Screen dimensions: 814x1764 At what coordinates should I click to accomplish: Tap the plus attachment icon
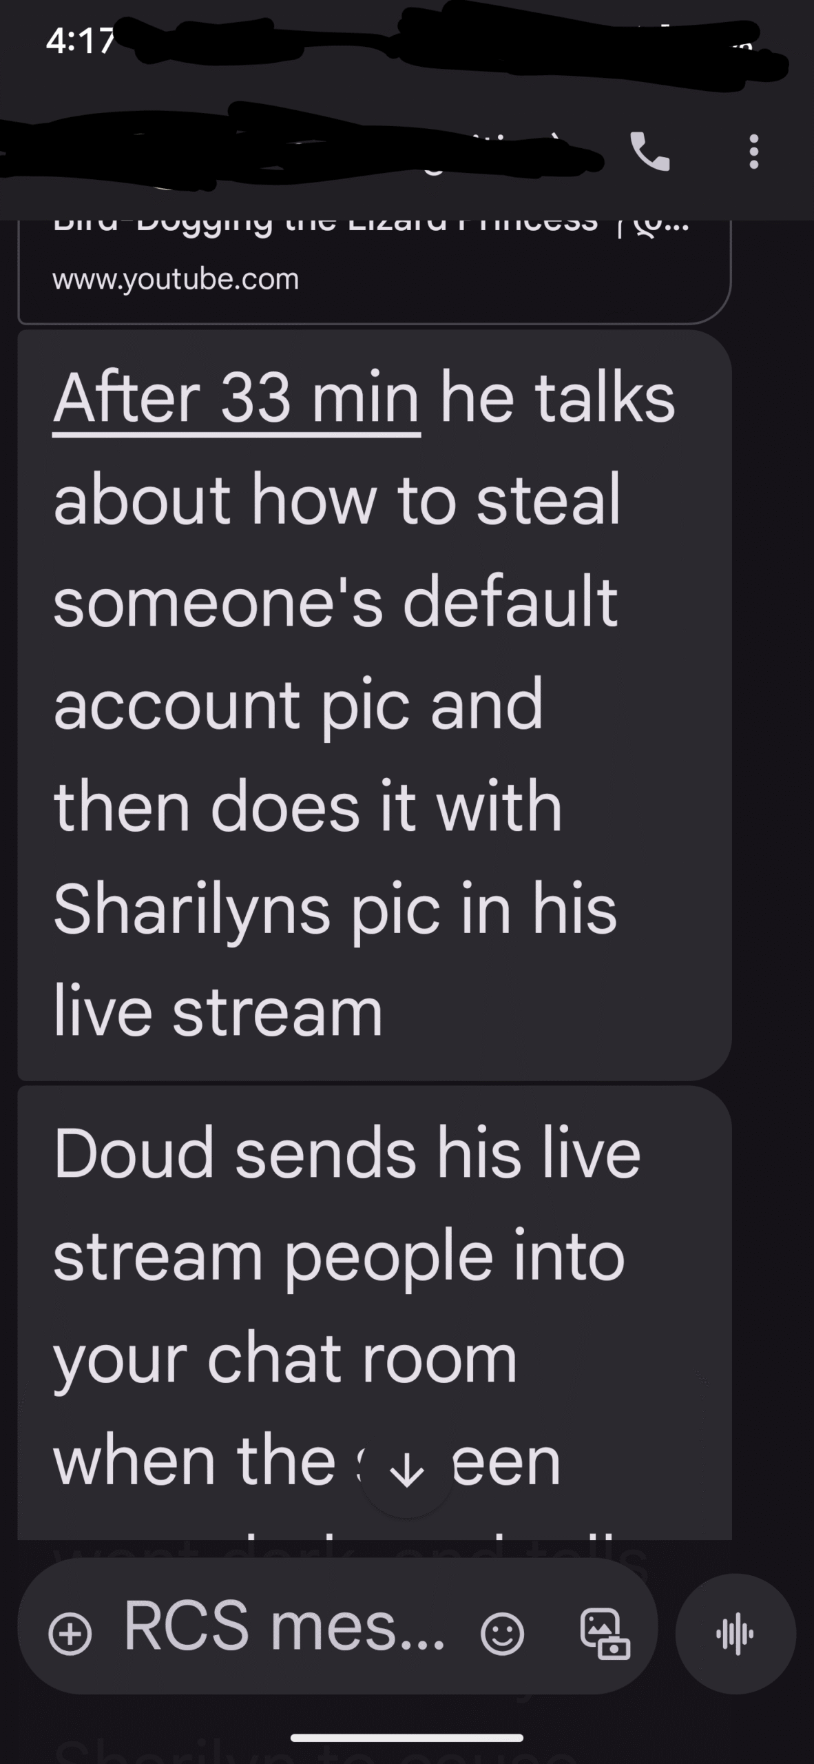click(x=70, y=1635)
